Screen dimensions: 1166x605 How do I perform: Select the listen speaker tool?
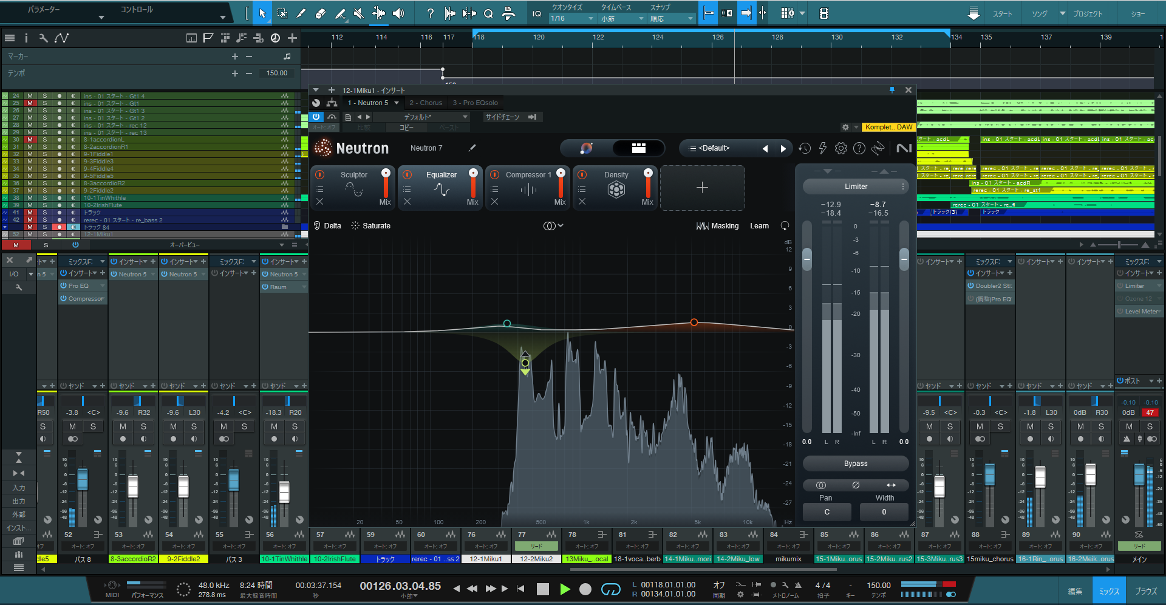pyautogui.click(x=398, y=13)
